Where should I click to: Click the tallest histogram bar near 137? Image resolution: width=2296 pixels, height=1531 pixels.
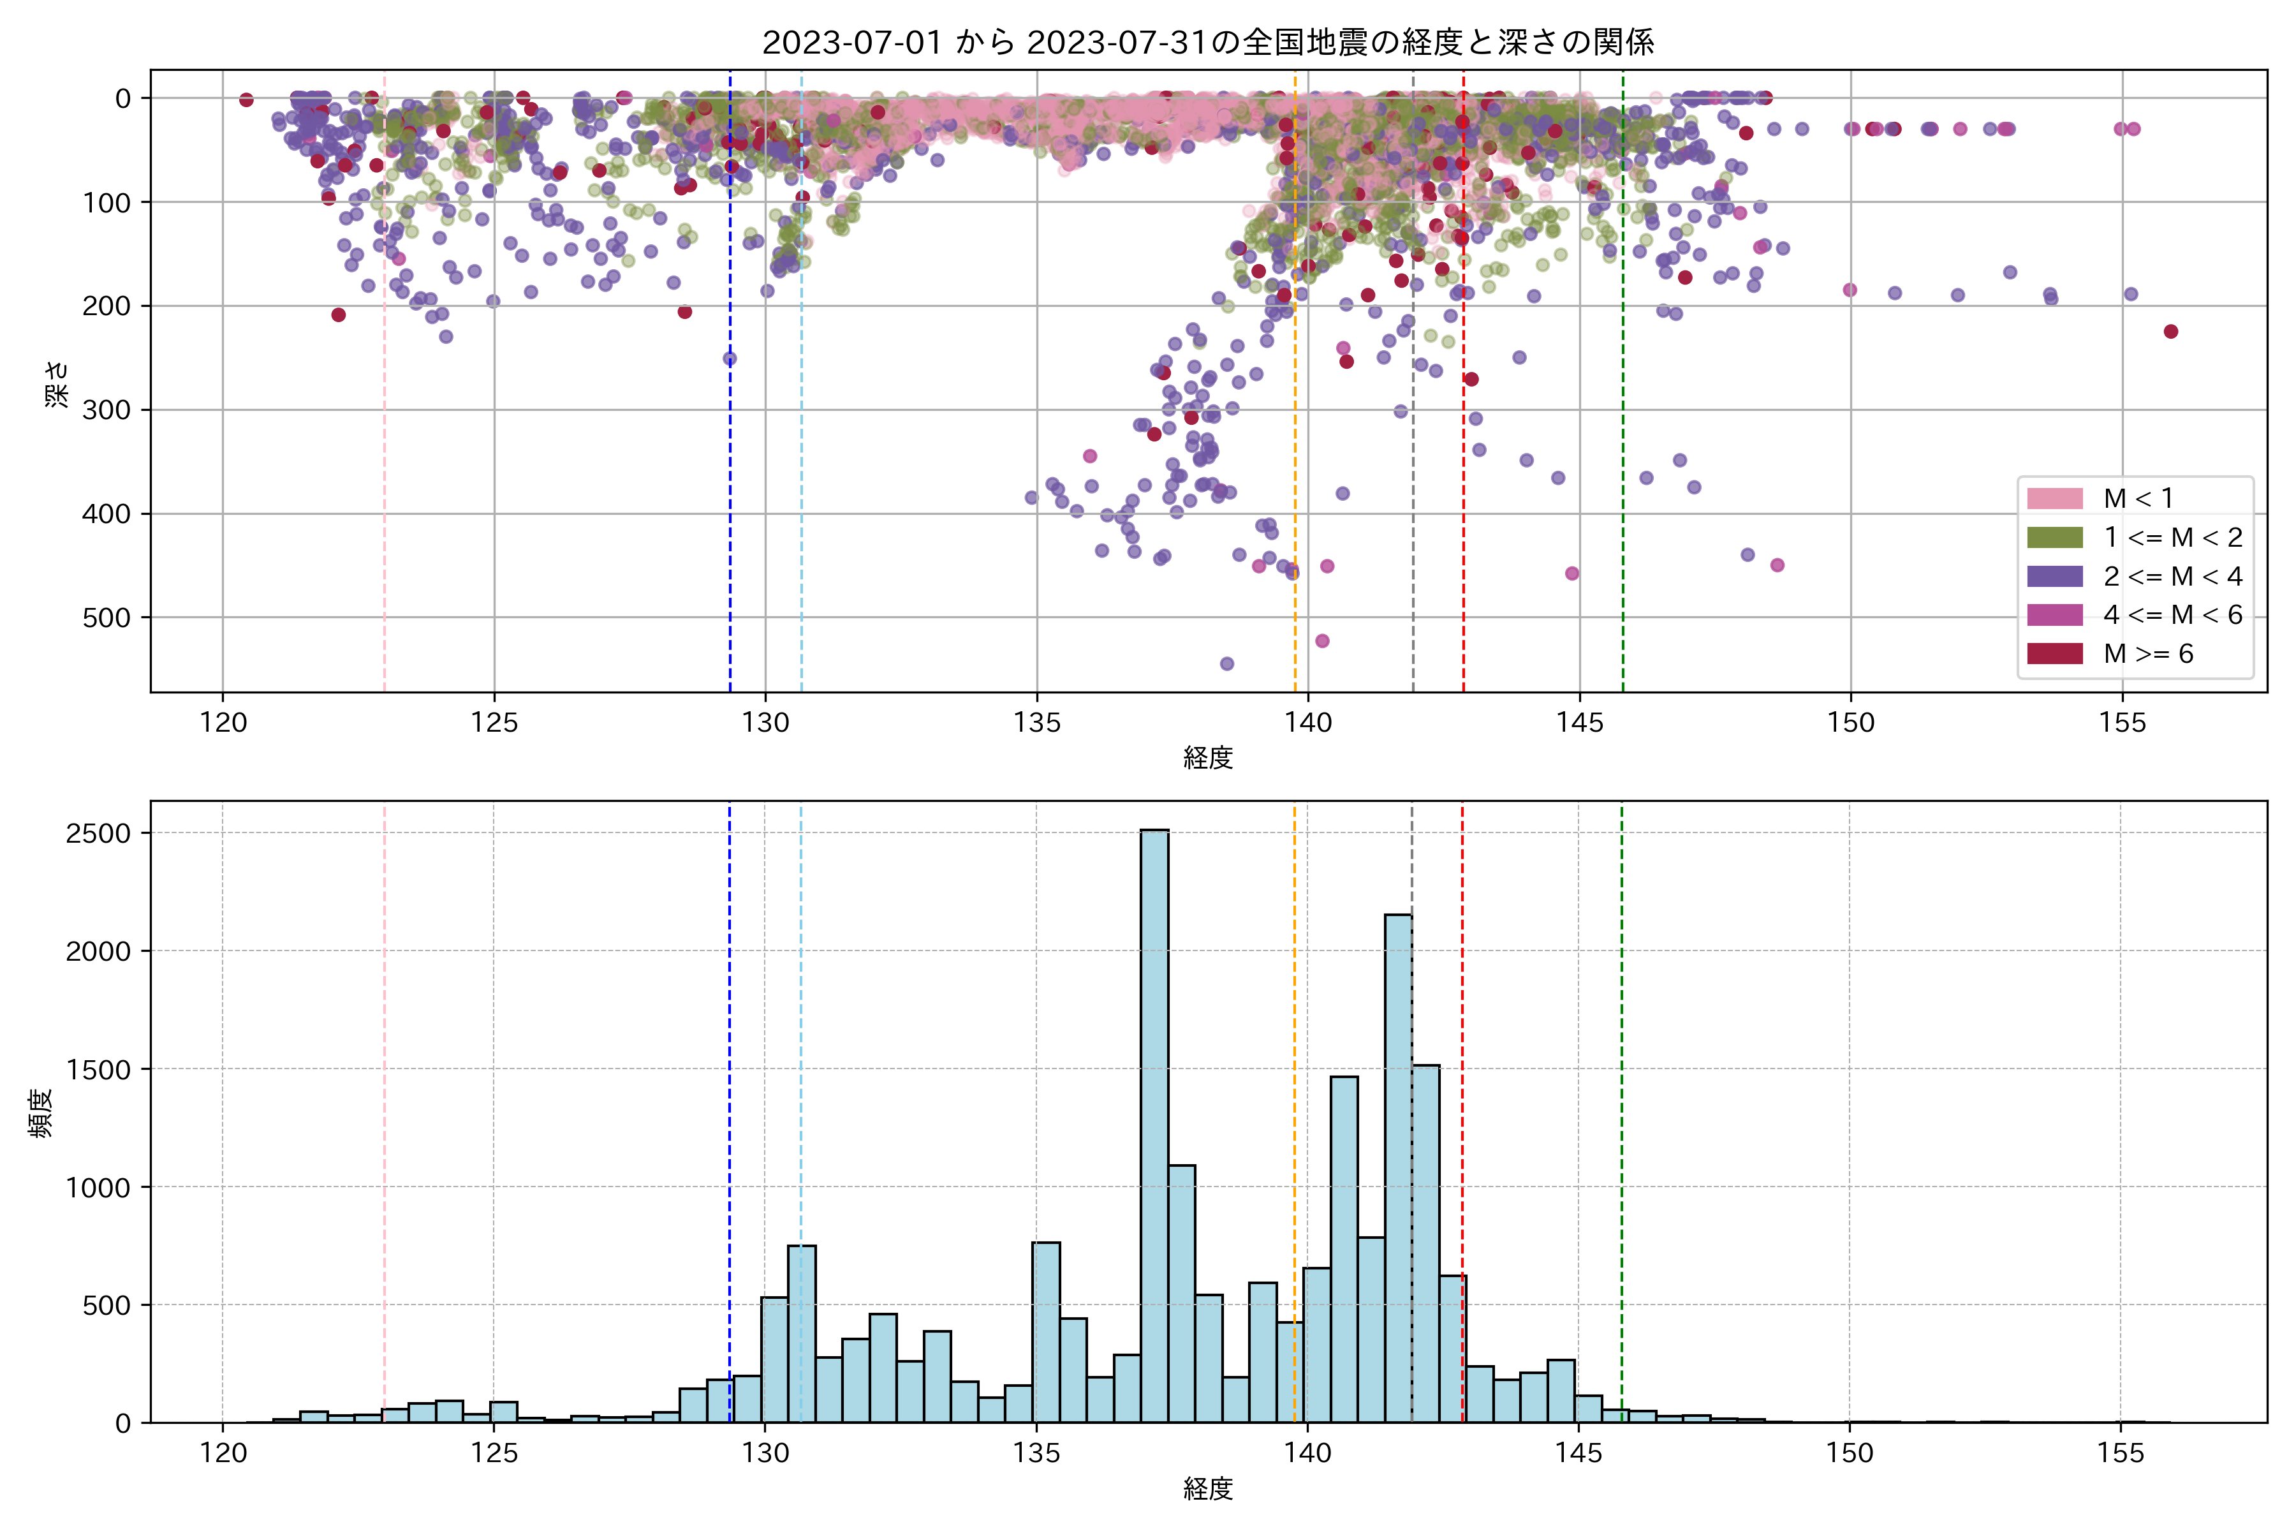(x=1154, y=1123)
